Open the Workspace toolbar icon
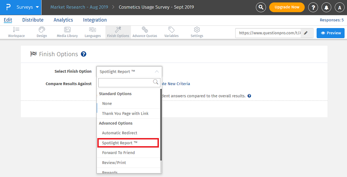Screen dimensions: 347x177 16,32
